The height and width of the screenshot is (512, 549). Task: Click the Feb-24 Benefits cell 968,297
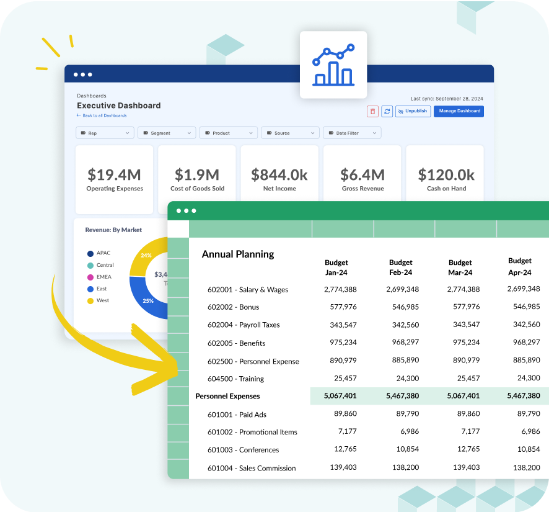[405, 343]
